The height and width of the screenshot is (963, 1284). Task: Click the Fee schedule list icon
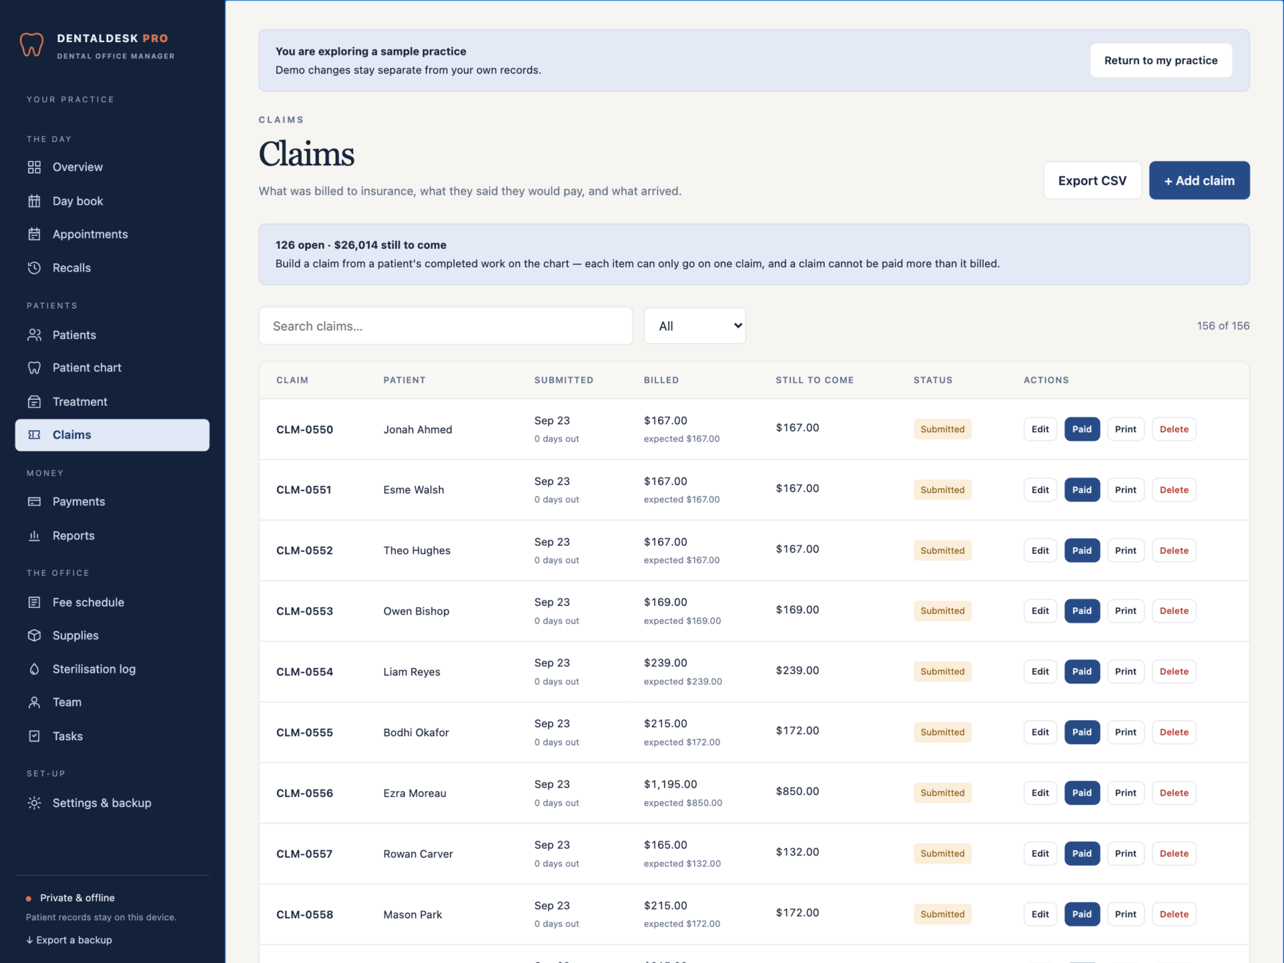point(34,602)
